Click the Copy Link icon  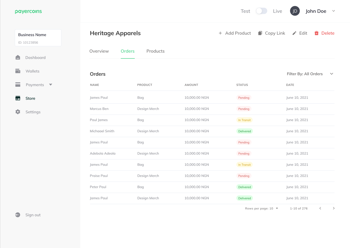click(260, 33)
